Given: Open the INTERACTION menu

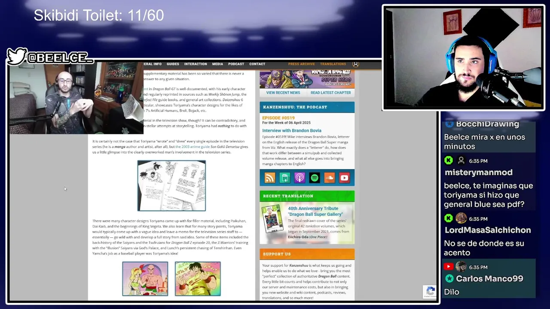Looking at the screenshot, I should point(196,64).
